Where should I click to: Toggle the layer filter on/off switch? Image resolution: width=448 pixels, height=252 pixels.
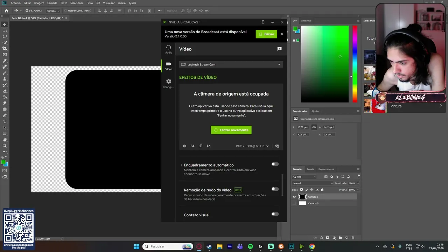[x=358, y=175]
